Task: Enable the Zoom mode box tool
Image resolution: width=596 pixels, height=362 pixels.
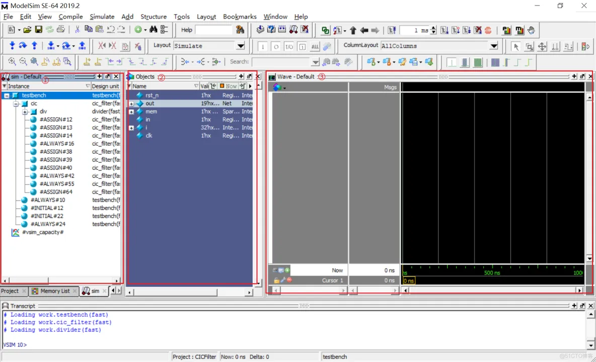Action: pyautogui.click(x=529, y=46)
